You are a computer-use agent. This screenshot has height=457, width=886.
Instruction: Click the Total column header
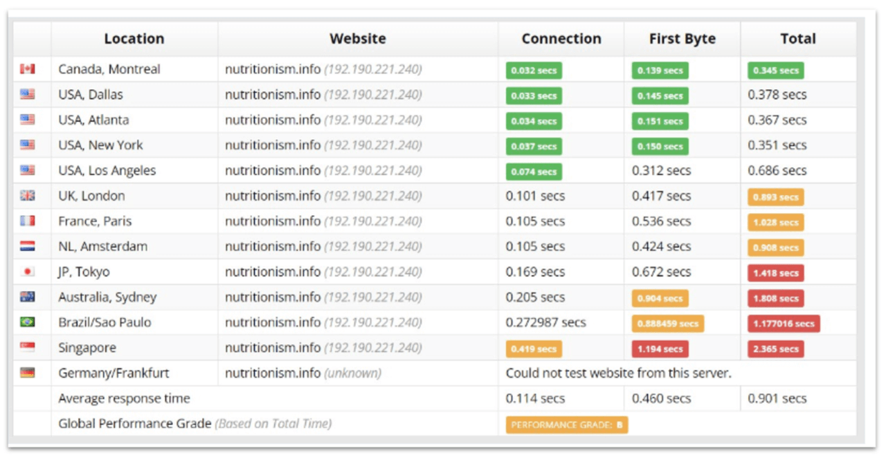pos(798,39)
